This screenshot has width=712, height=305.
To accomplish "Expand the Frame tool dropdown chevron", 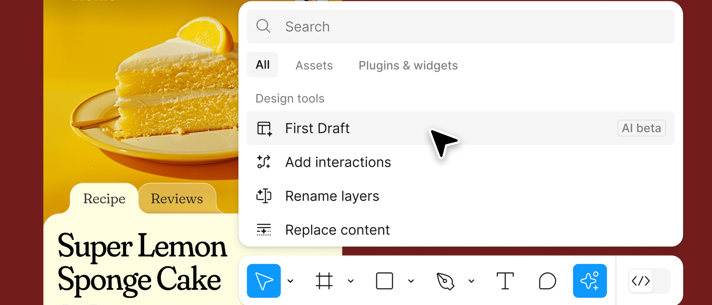I will pyautogui.click(x=351, y=281).
